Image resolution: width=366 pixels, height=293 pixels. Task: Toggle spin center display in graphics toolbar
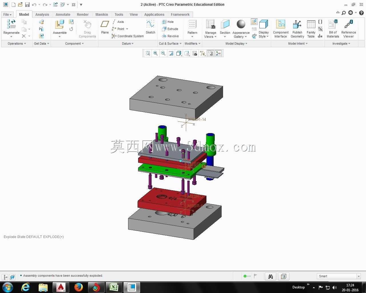218,53
